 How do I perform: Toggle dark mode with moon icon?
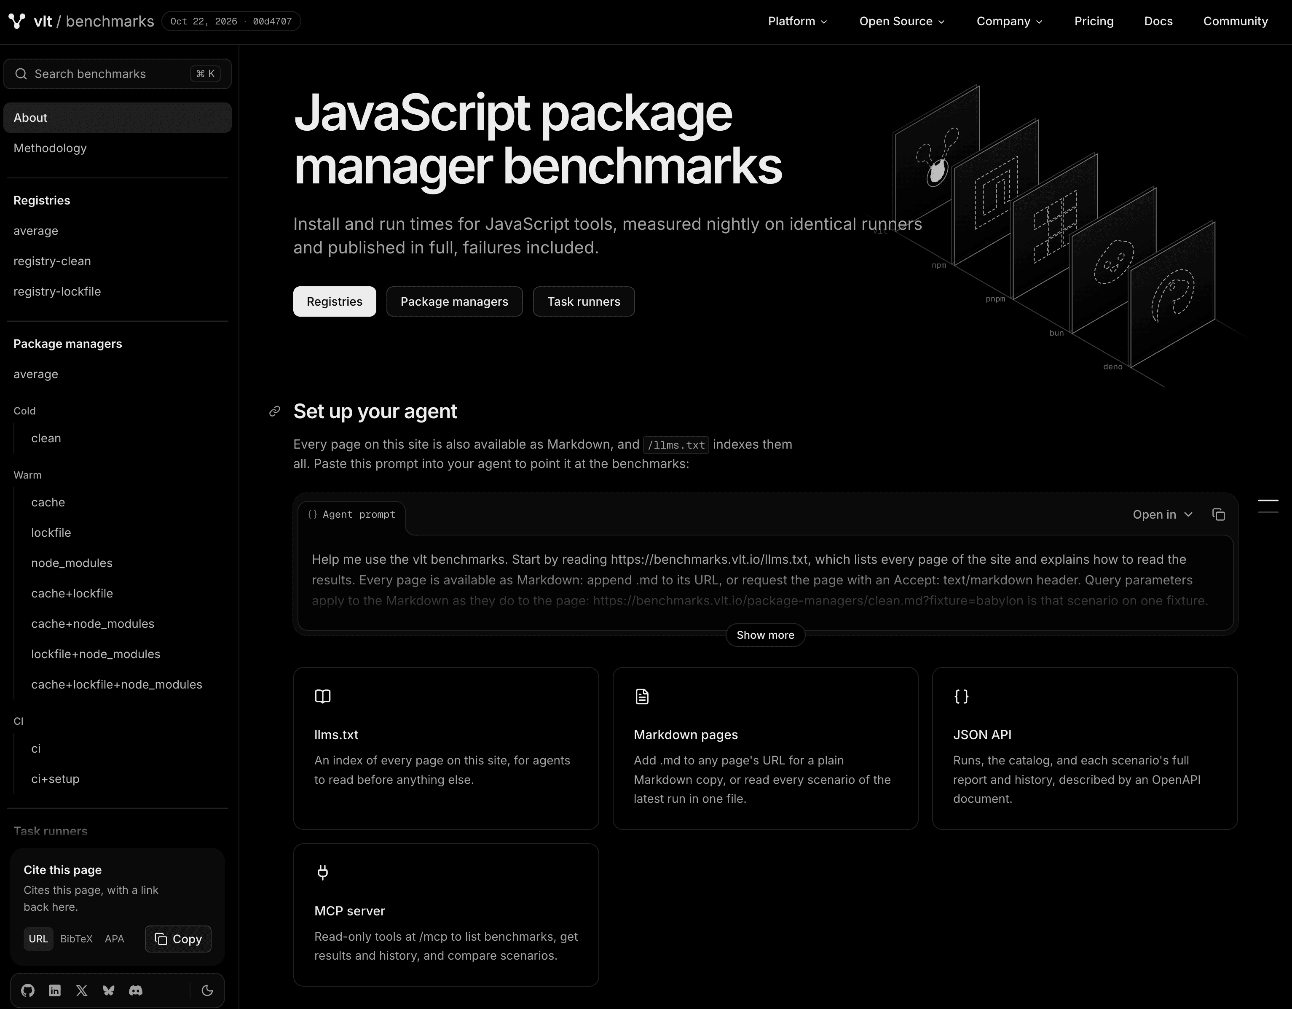click(x=207, y=990)
